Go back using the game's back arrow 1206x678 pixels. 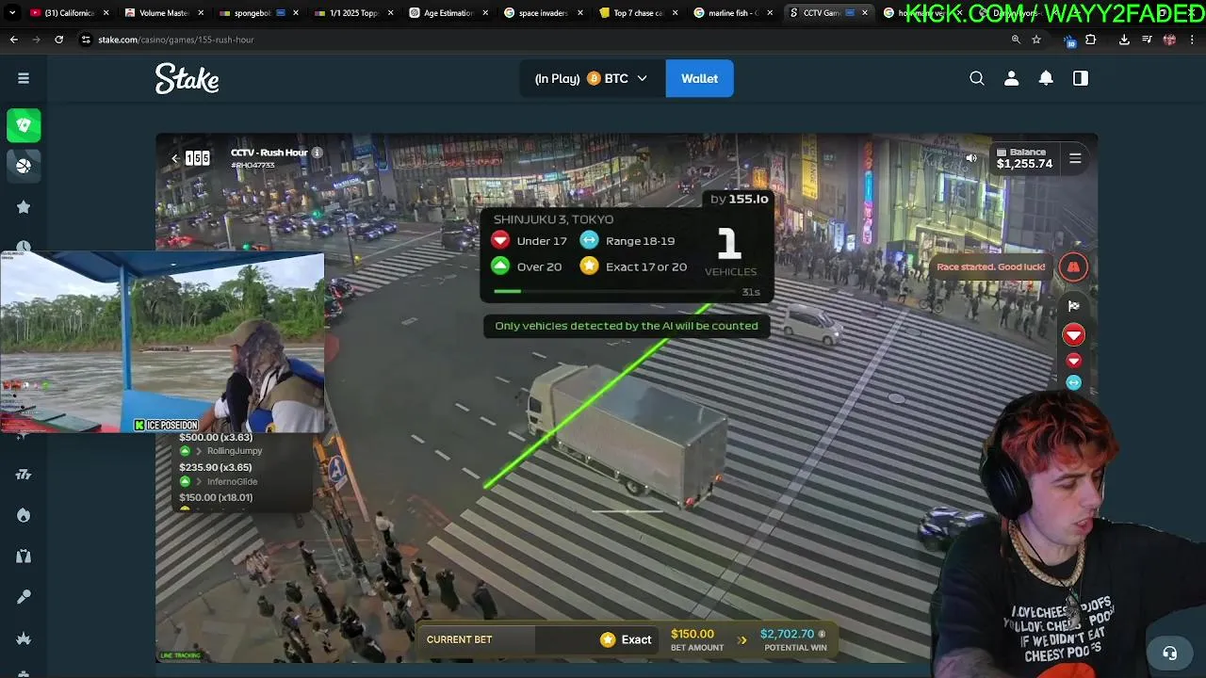pos(174,158)
